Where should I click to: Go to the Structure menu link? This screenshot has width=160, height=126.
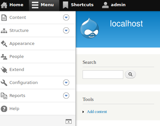point(19,31)
